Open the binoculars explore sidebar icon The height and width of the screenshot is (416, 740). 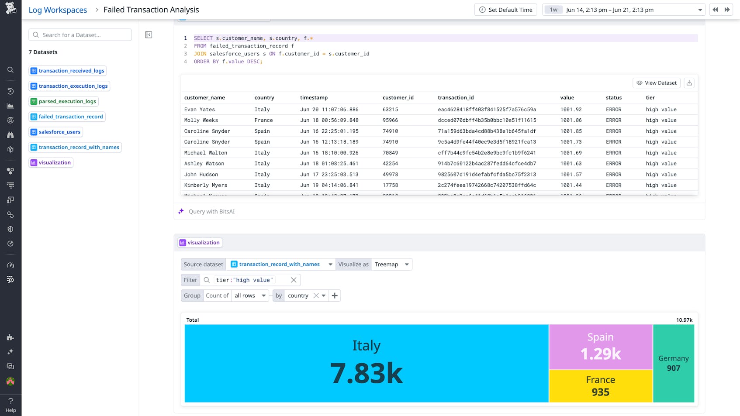pyautogui.click(x=10, y=135)
